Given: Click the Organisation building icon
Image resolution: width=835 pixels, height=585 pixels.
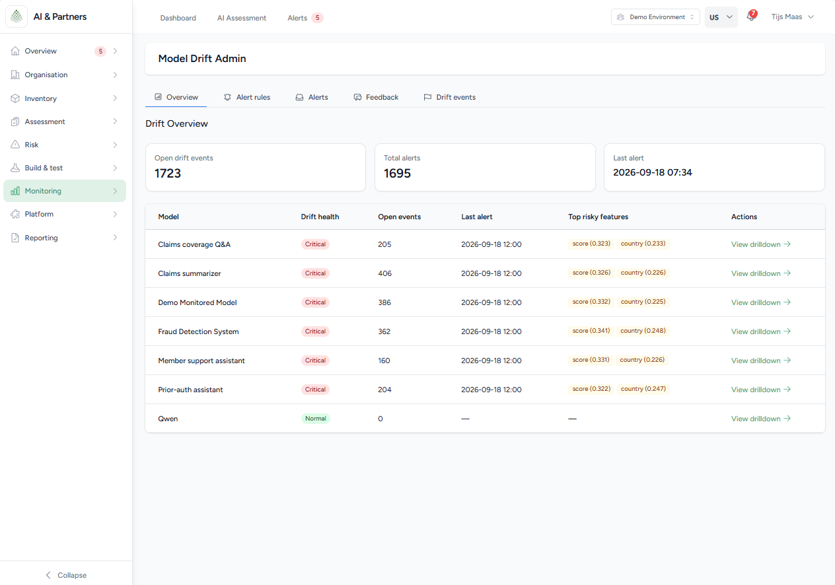Looking at the screenshot, I should [x=15, y=75].
